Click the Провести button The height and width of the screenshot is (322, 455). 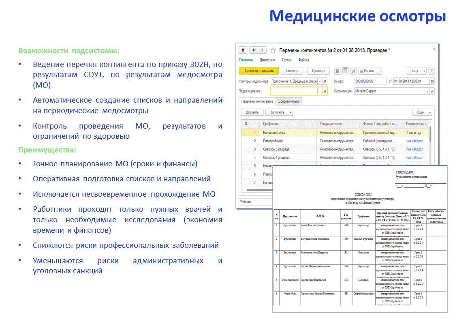click(x=318, y=71)
